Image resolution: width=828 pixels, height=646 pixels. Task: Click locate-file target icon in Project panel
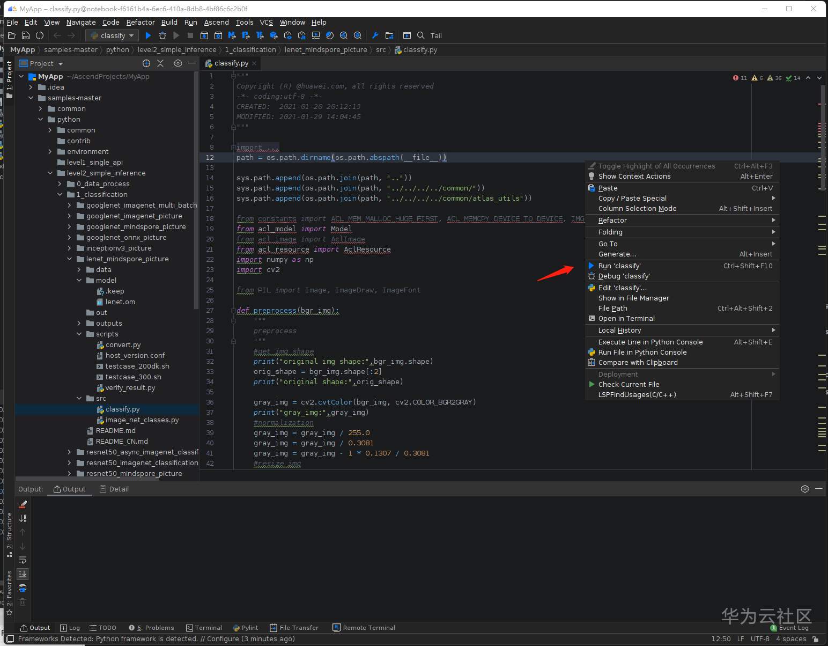(146, 63)
